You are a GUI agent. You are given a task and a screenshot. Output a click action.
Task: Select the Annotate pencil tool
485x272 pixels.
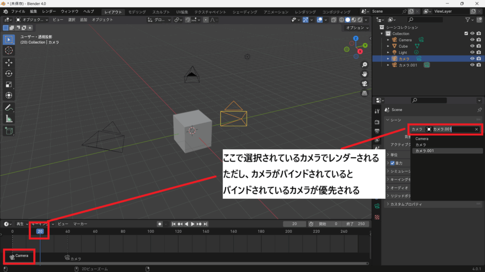tap(9, 108)
